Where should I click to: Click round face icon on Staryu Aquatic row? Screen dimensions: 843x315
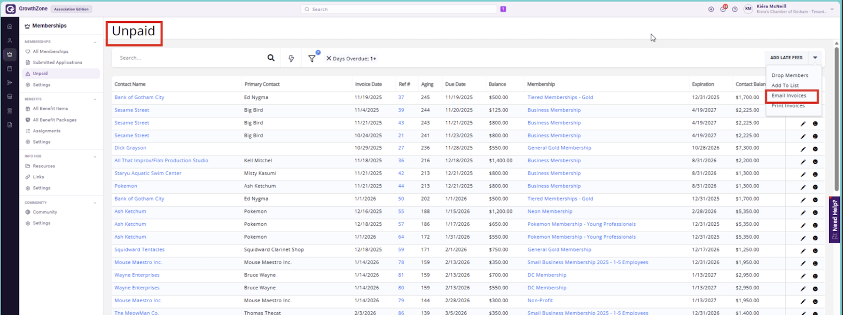(815, 174)
